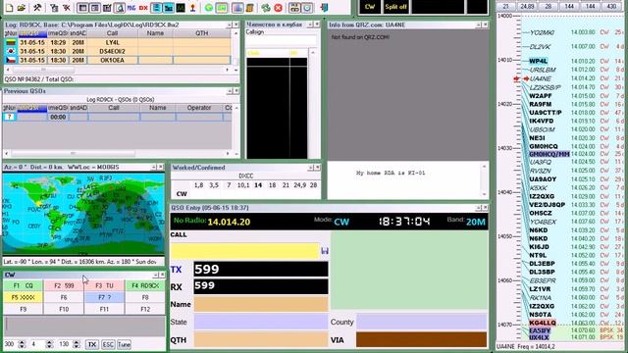Open a log file with the folder icon

22,8
